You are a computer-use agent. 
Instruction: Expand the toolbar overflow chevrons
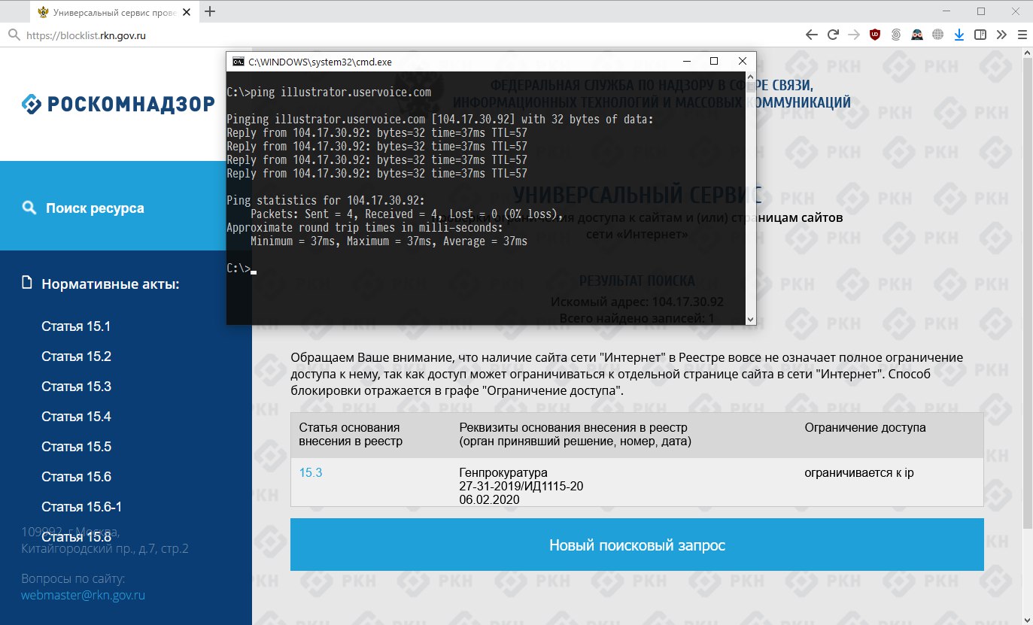[1001, 35]
